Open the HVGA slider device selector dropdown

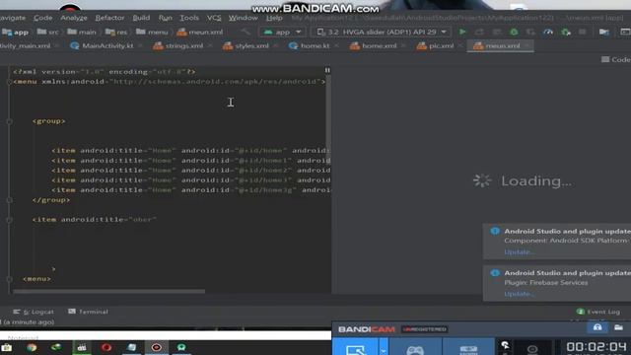coord(381,32)
